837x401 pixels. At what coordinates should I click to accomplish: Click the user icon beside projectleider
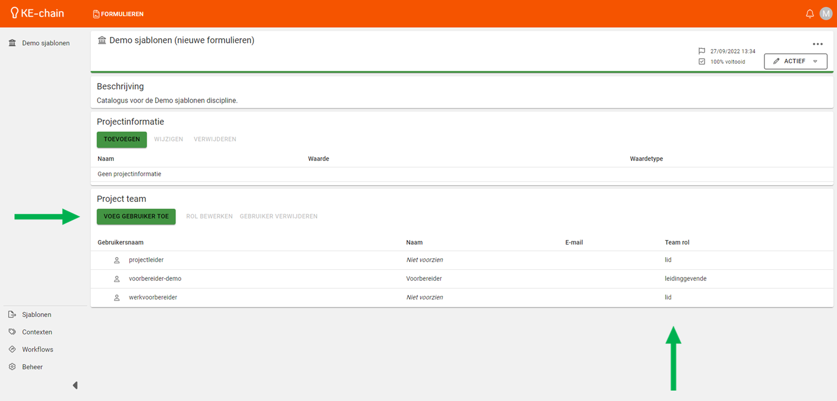(117, 261)
